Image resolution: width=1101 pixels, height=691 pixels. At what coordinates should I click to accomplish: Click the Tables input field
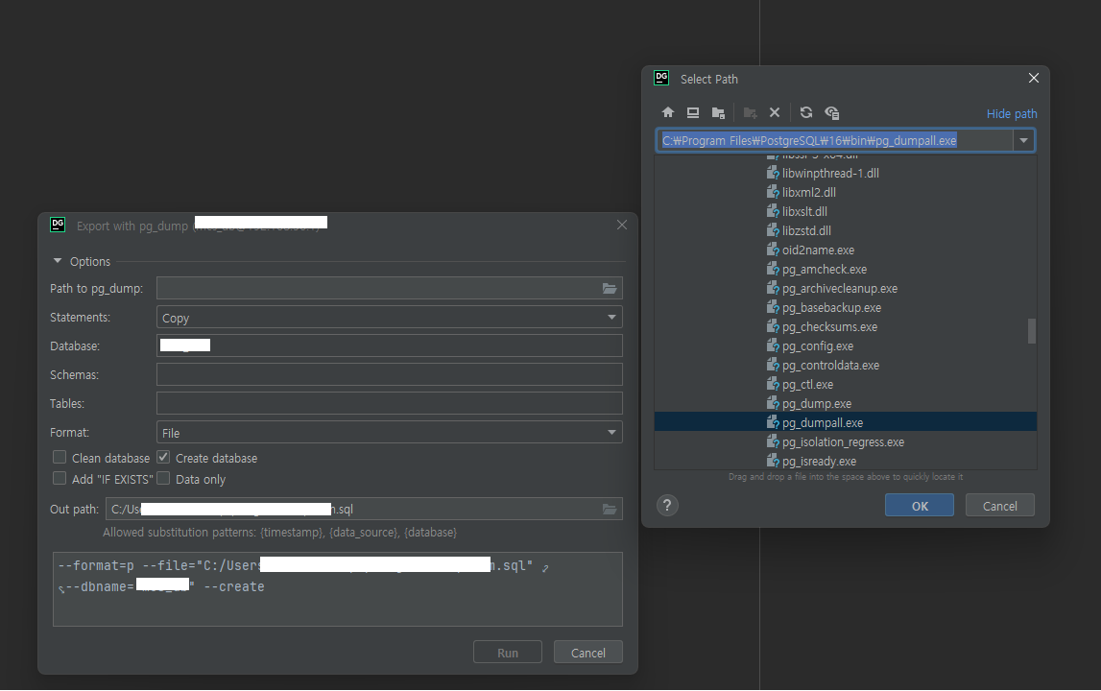point(389,404)
